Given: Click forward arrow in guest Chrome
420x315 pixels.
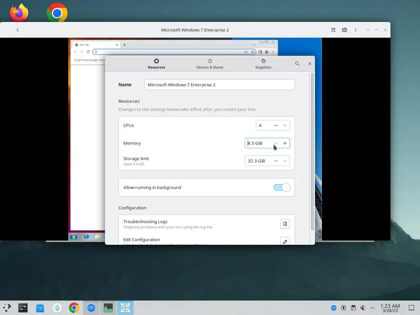Looking at the screenshot, I should pos(82,52).
